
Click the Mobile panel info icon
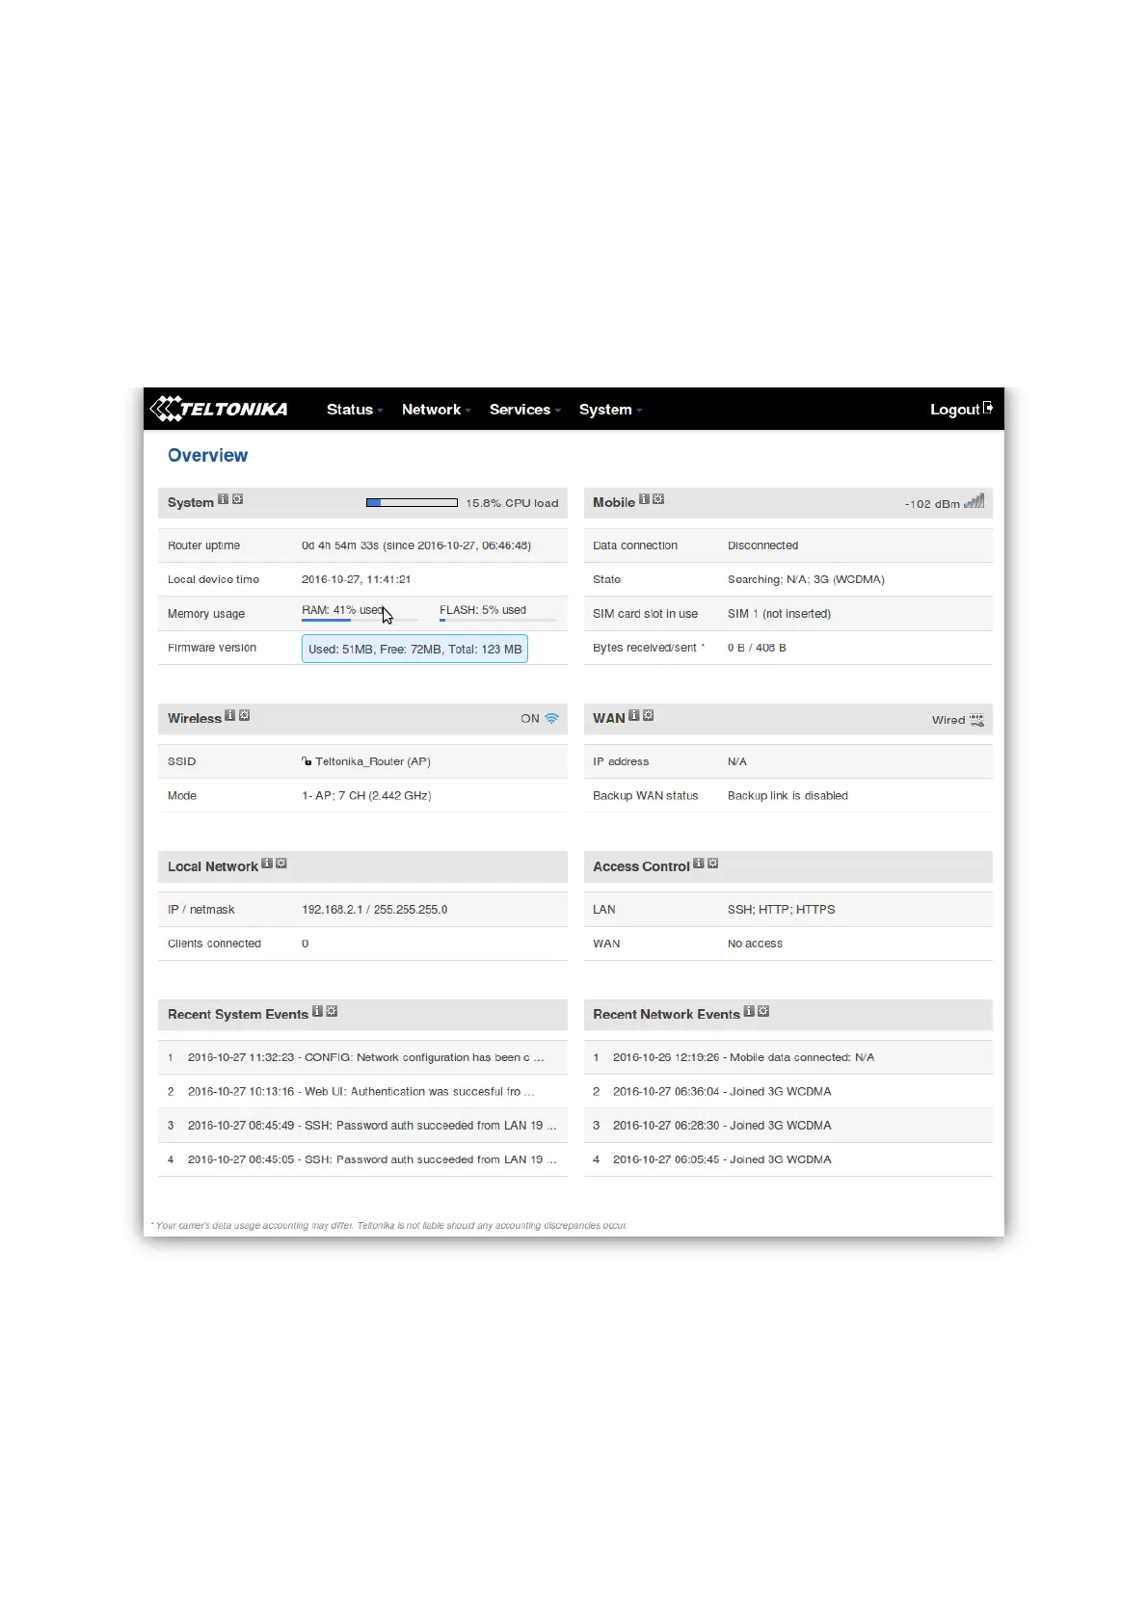644,499
